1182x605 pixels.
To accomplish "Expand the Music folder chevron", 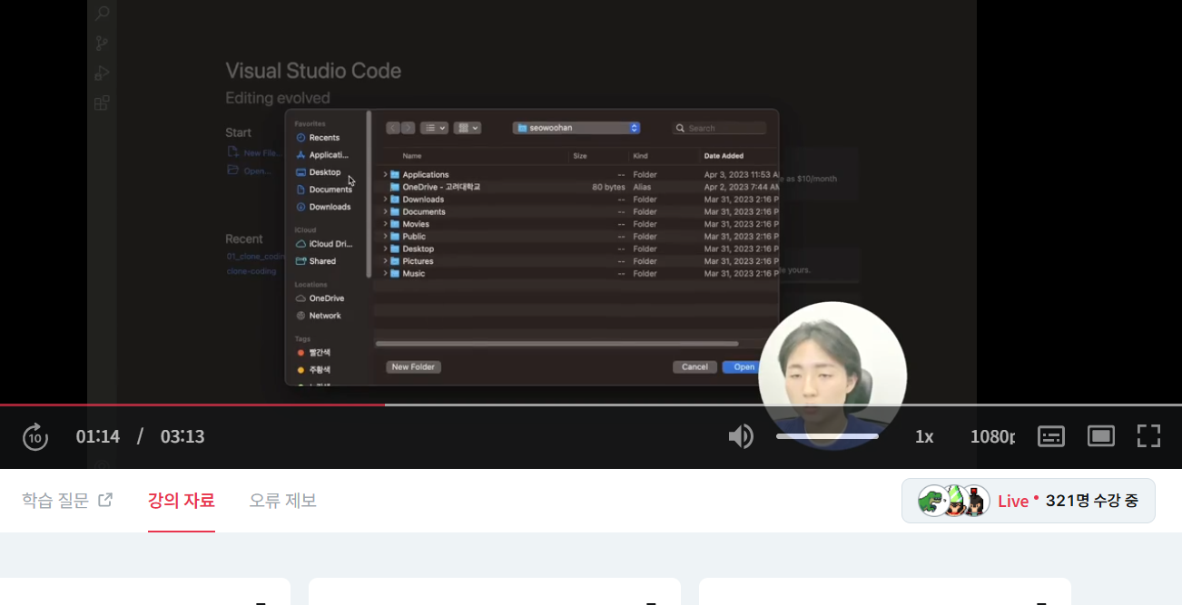I will click(385, 273).
